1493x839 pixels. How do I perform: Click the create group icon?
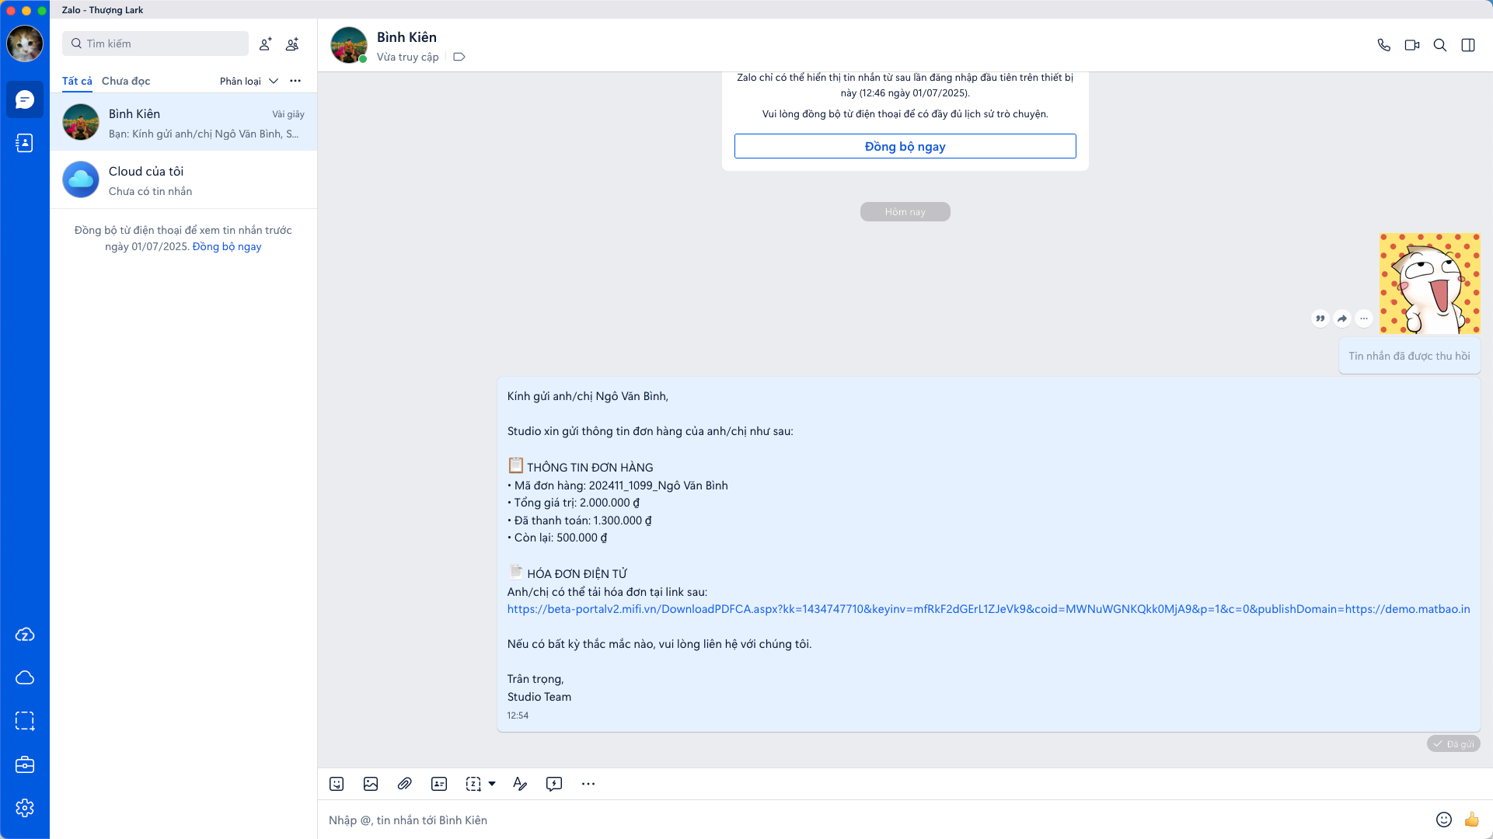292,44
